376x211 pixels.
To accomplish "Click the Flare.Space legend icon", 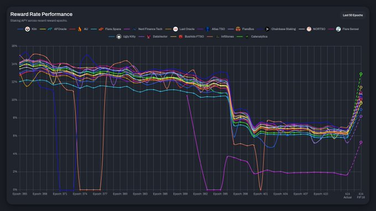I will 101,29.
